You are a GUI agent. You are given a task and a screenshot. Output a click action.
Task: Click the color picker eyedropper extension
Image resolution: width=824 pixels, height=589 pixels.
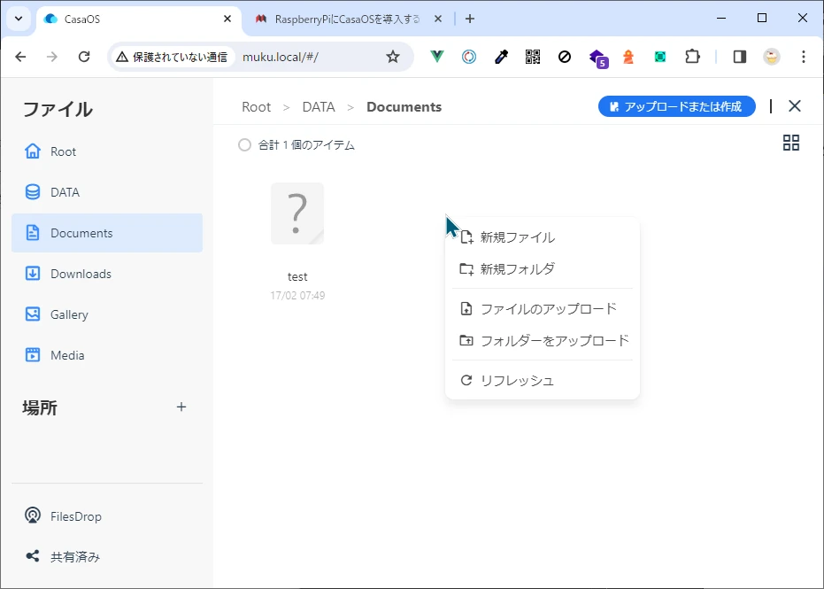[x=501, y=57]
